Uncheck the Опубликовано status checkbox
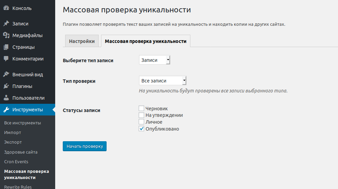The height and width of the screenshot is (189, 338). coord(141,129)
